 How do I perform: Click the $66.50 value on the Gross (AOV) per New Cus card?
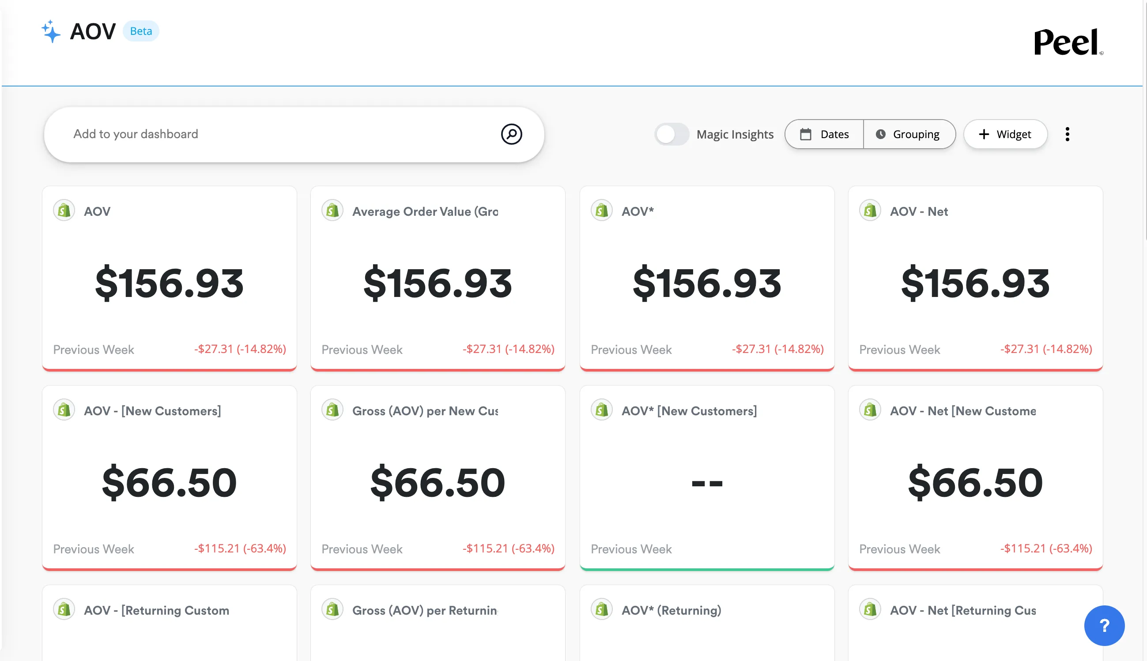click(438, 483)
